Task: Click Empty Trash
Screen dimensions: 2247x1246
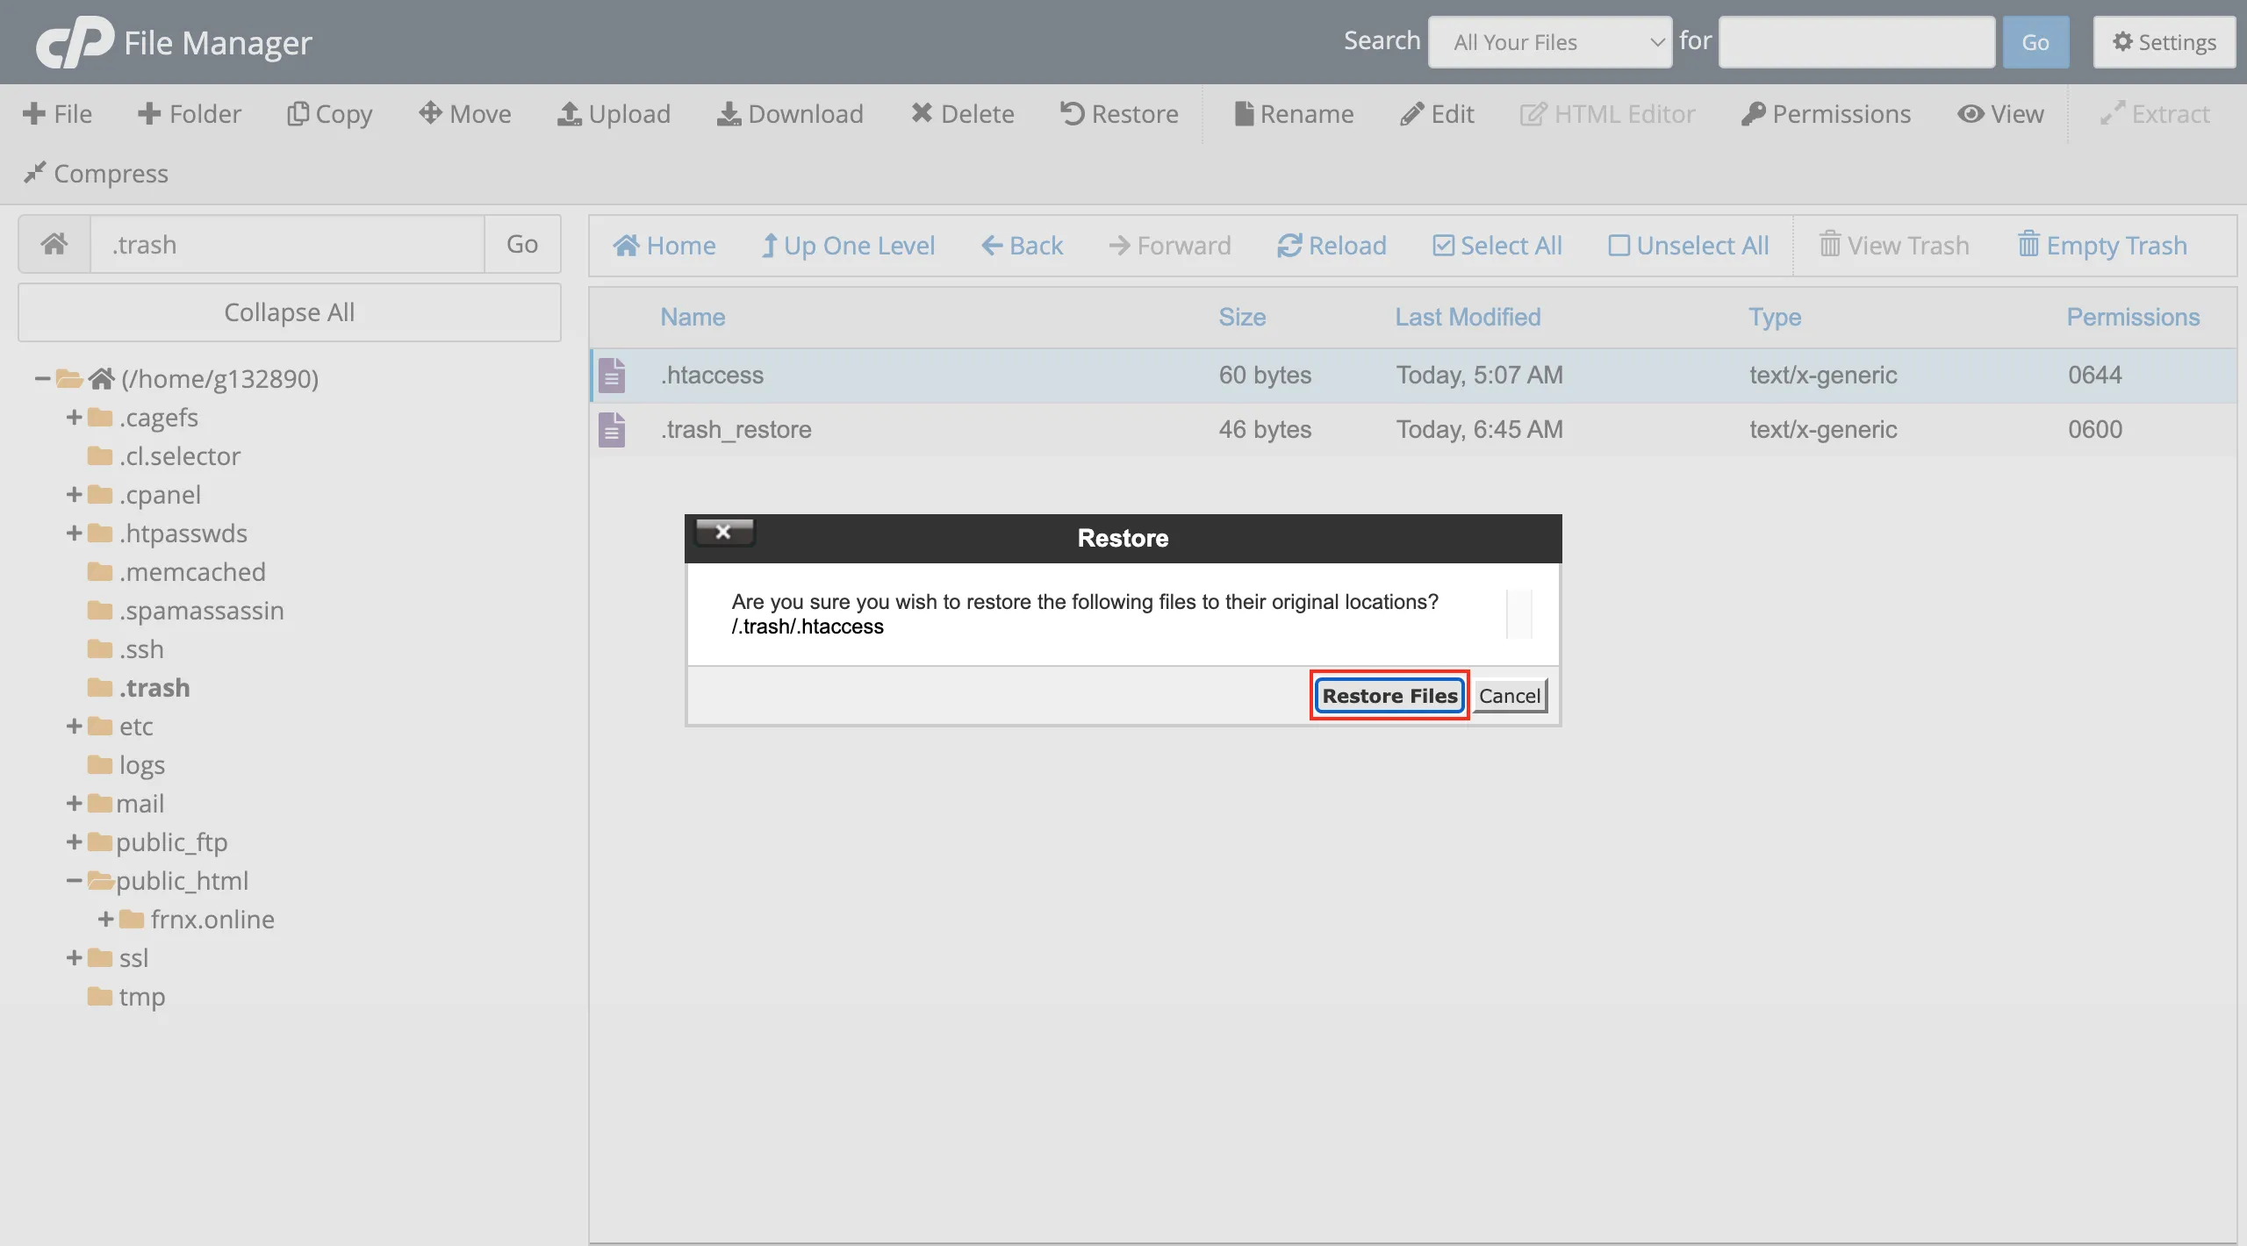Action: (x=2102, y=245)
